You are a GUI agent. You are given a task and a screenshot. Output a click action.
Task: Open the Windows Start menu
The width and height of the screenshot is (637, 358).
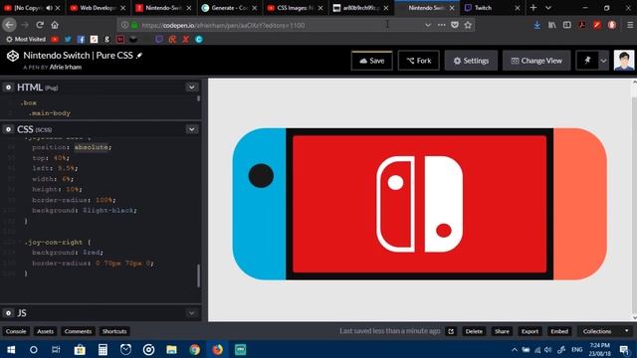[x=11, y=349]
